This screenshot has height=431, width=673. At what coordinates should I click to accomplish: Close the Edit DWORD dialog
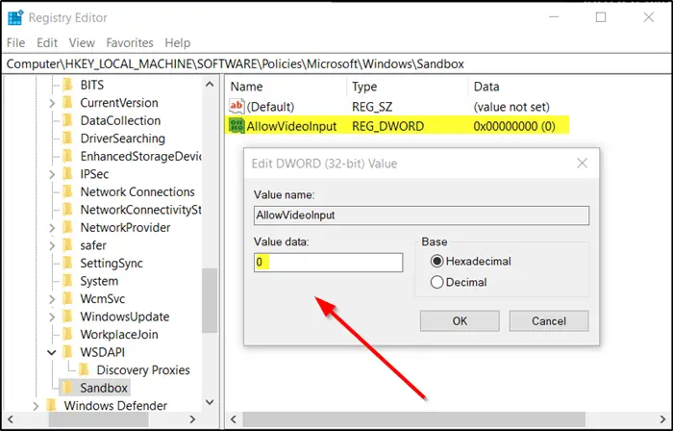[582, 164]
